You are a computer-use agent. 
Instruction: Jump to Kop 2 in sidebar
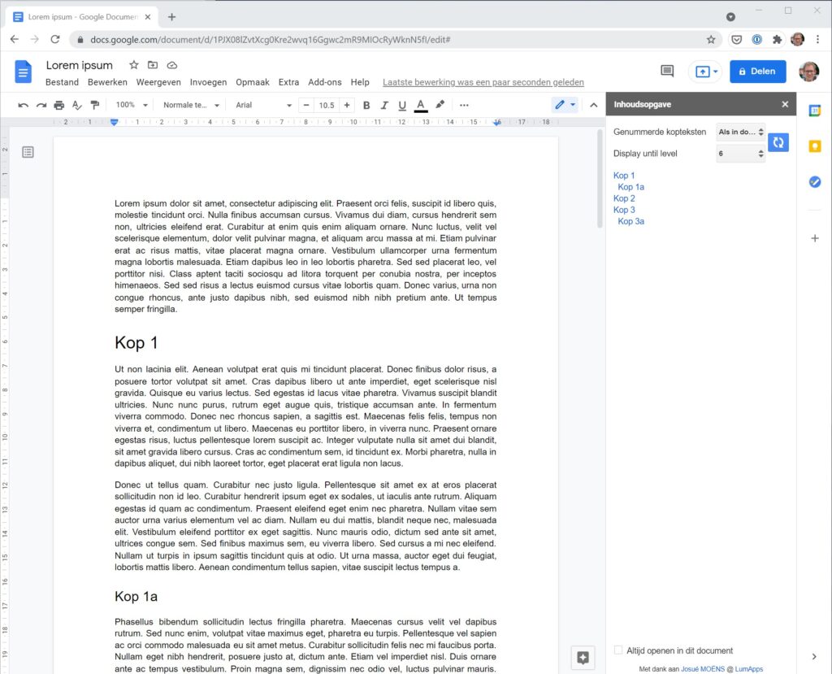coord(624,198)
